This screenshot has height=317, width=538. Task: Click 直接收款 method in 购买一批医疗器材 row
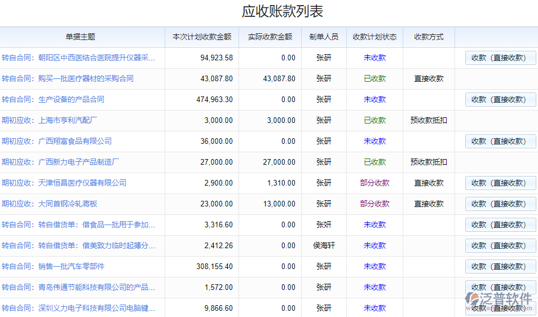click(x=429, y=78)
